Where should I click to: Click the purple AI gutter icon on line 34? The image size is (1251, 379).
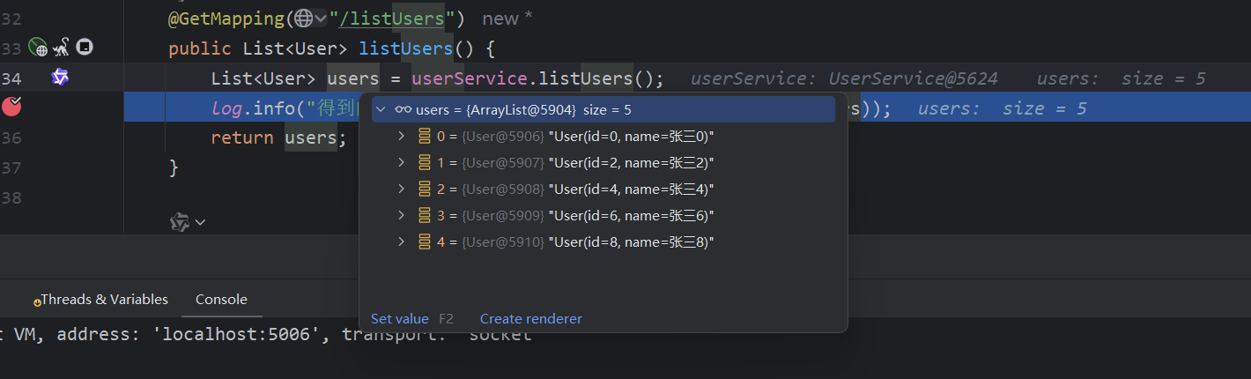[59, 78]
